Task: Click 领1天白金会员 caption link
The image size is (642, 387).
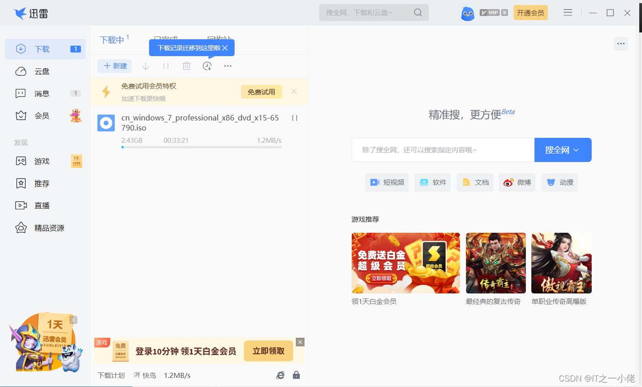Action: click(374, 302)
